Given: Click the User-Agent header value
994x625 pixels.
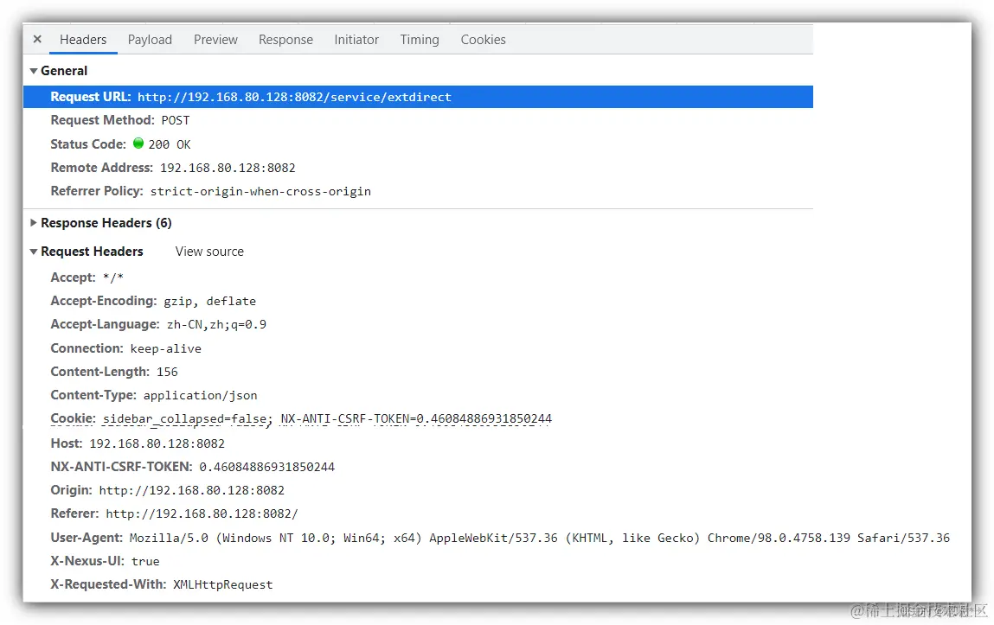Looking at the screenshot, I should click(540, 538).
